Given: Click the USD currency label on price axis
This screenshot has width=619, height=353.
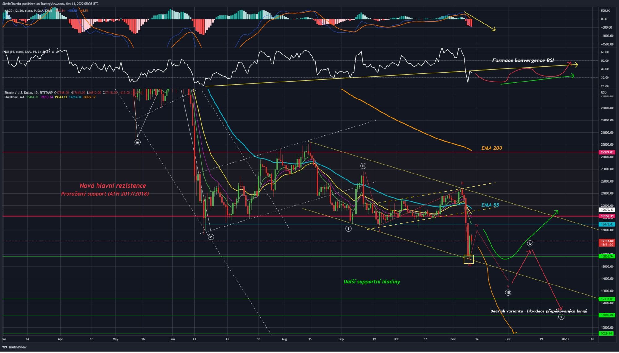Looking at the screenshot, I should 604,92.
